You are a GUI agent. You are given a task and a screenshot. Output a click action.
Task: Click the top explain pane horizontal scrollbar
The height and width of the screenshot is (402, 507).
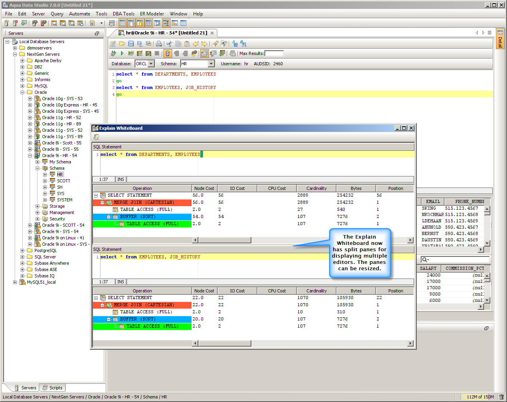(x=303, y=240)
